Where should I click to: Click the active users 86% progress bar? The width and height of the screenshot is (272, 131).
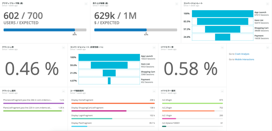45,30
